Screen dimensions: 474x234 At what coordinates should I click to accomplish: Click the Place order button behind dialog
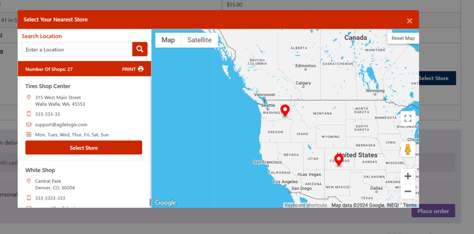click(x=433, y=211)
